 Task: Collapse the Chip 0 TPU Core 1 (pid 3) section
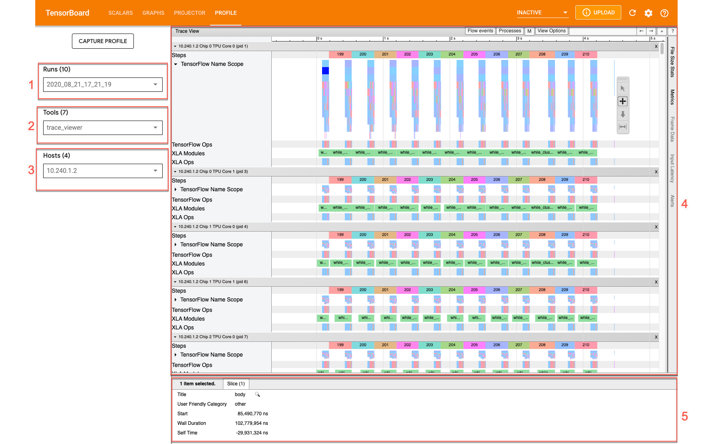pos(175,172)
